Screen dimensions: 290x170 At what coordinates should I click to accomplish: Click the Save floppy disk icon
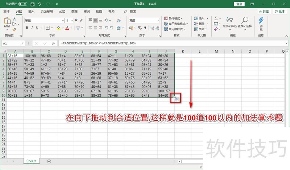coord(32,4)
